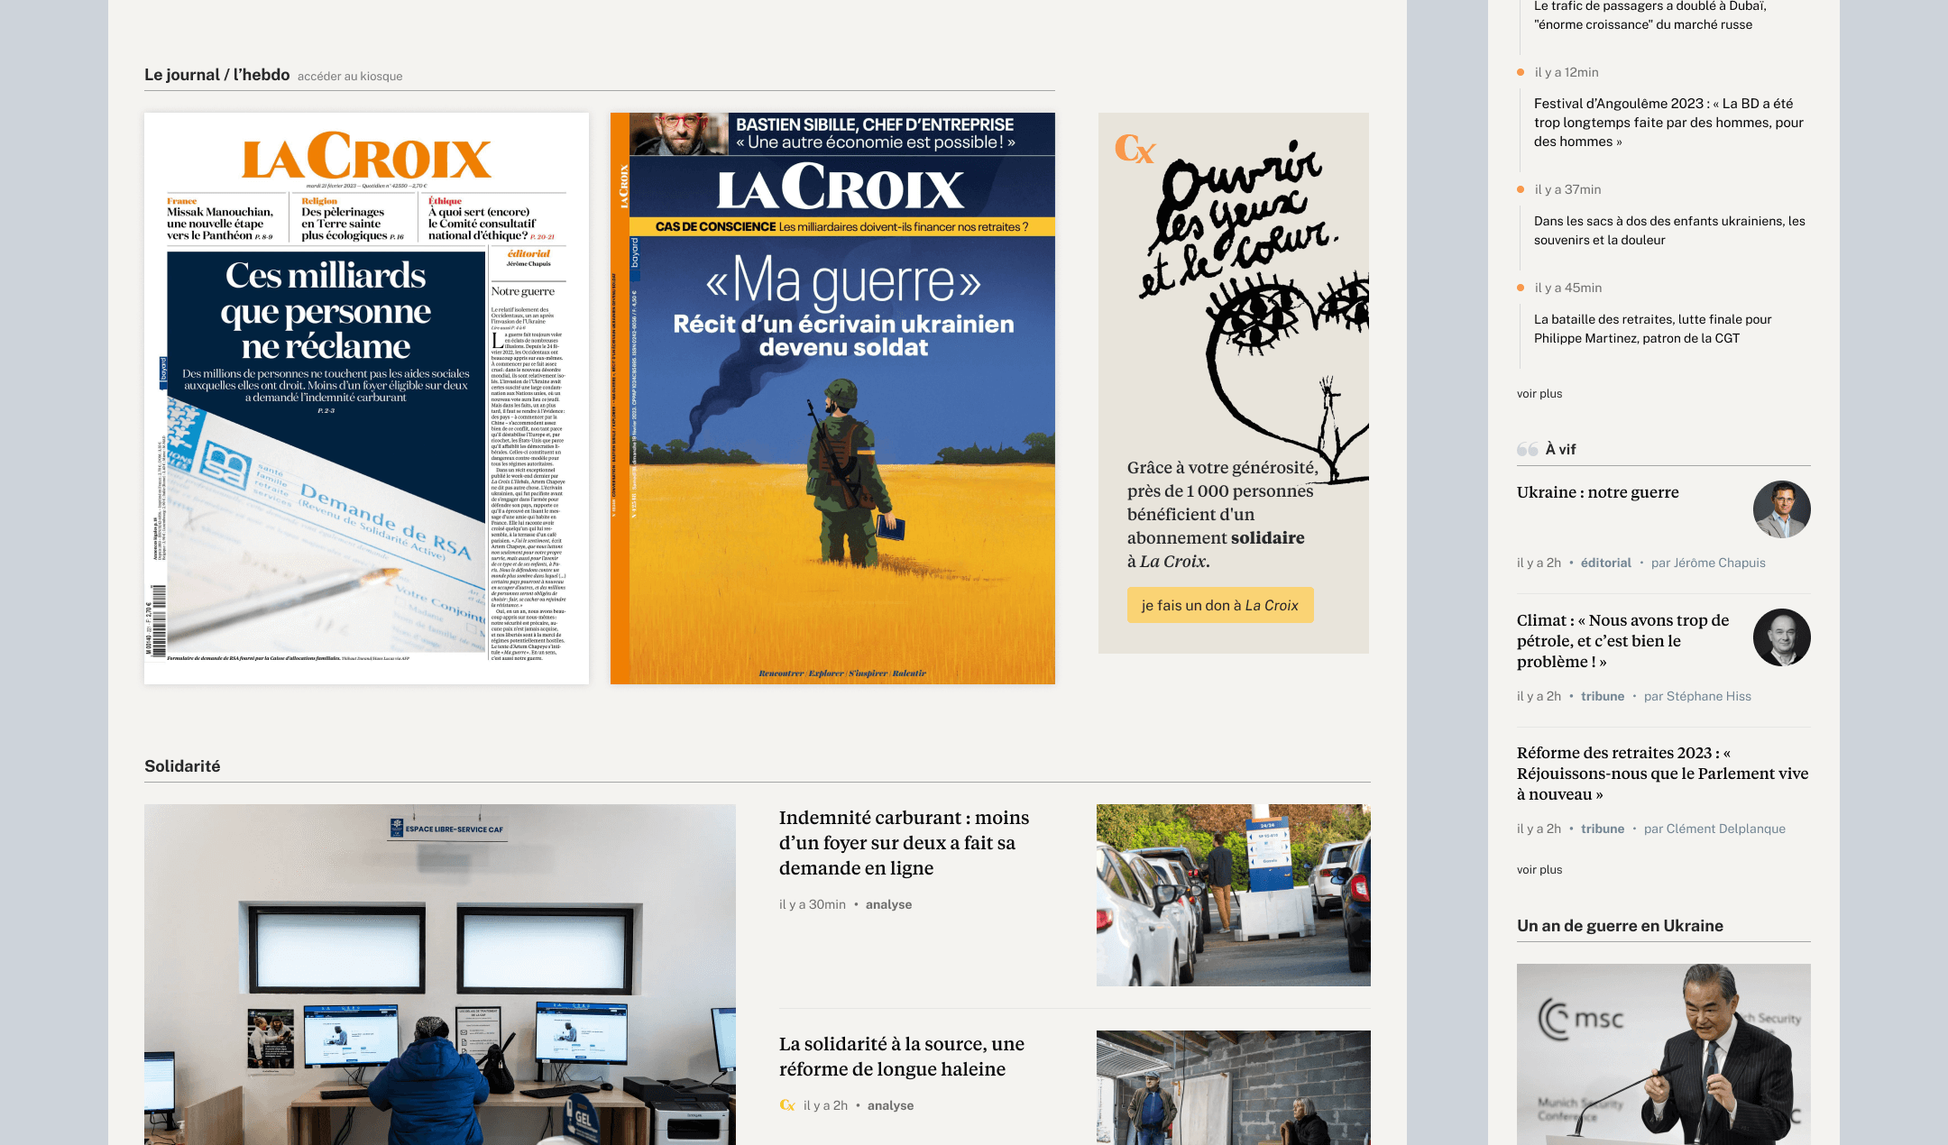This screenshot has height=1145, width=1948.
Task: Open the La Croix L'Hebdo 'Ma guerre' cover
Action: tap(832, 398)
